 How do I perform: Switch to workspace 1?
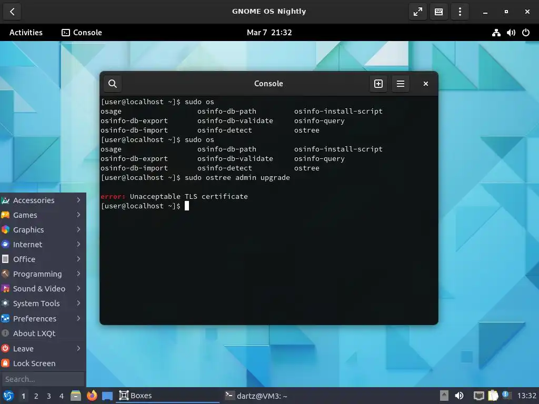pos(23,396)
